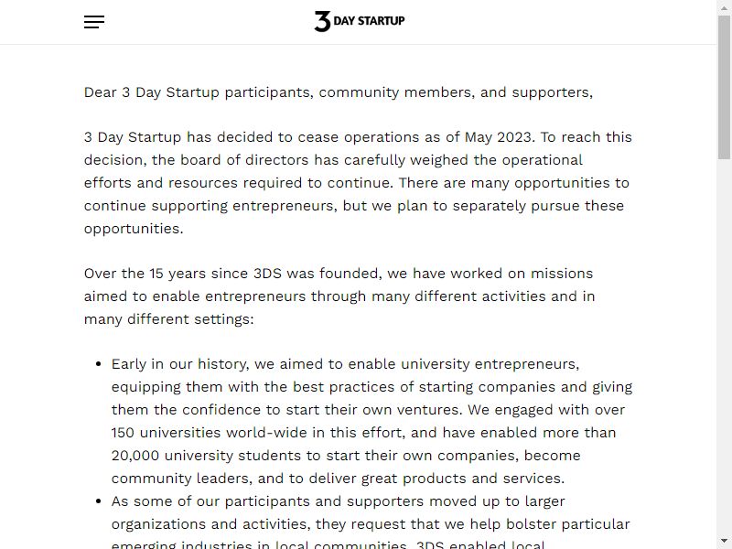Click the word "opportunities." ending the second paragraph

pyautogui.click(x=134, y=229)
